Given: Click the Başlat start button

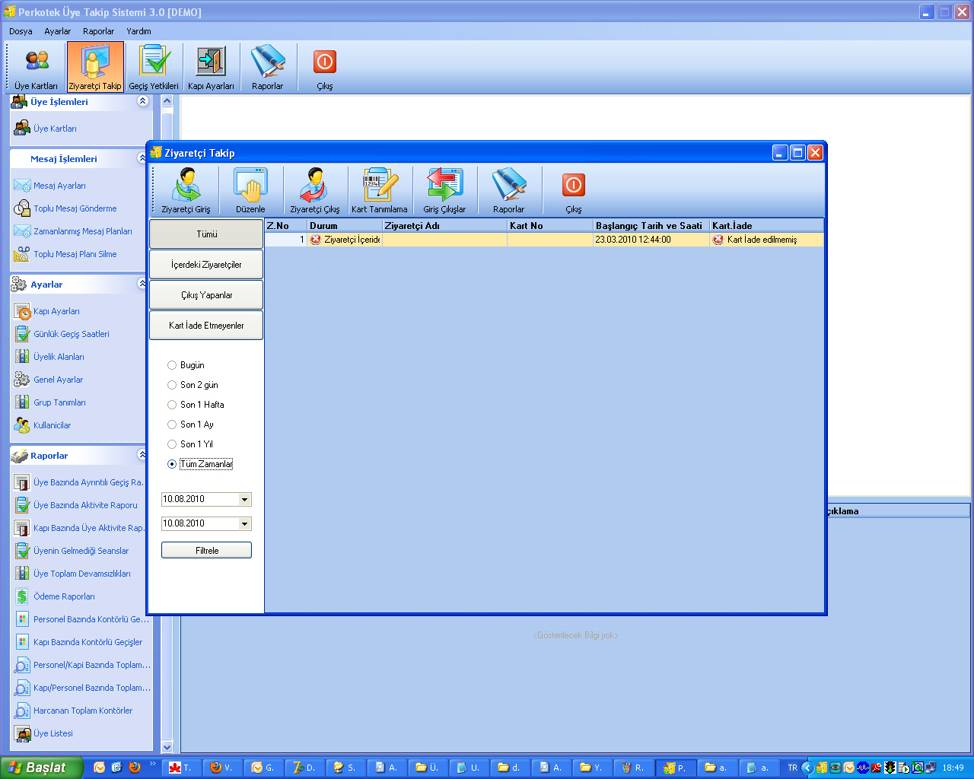Looking at the screenshot, I should (41, 768).
